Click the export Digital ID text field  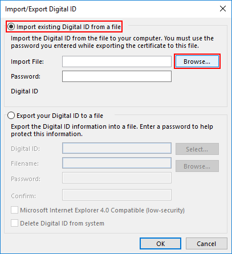[x=117, y=148]
